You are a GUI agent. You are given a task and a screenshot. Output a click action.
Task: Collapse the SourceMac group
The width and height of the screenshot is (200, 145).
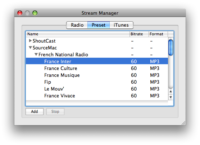click(30, 48)
